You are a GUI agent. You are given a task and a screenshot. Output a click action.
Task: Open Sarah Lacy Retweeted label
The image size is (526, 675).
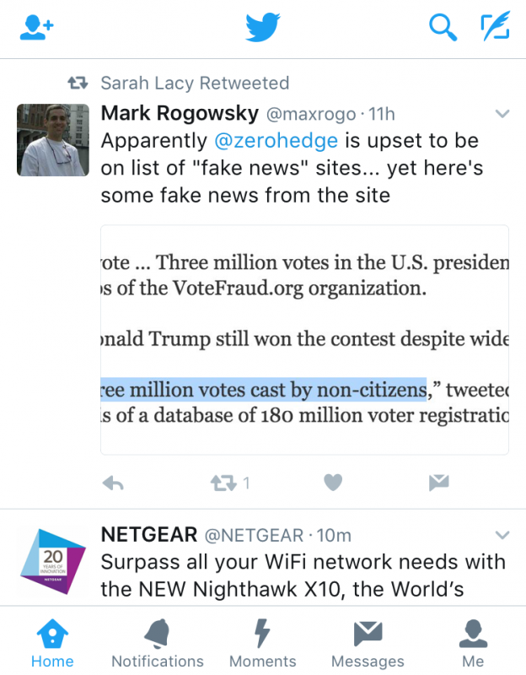click(194, 83)
